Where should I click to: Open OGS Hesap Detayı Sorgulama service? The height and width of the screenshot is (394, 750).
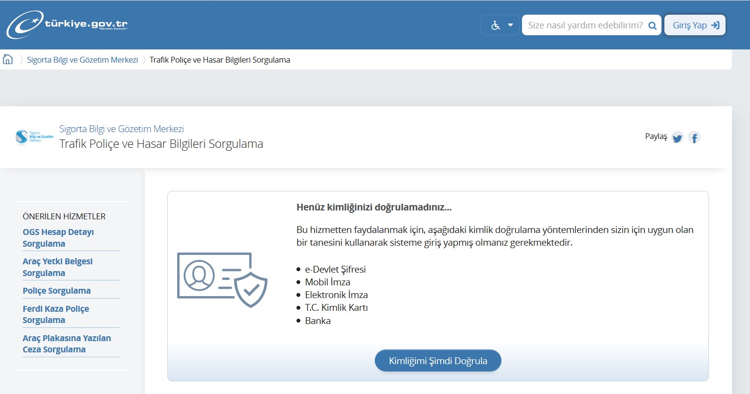click(58, 238)
